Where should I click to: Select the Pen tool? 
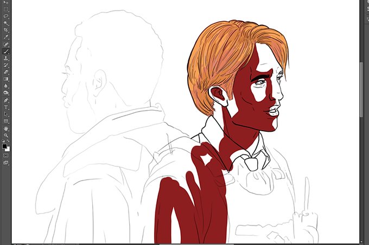5,100
